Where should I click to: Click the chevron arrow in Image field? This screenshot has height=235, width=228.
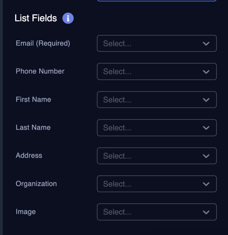pos(206,212)
